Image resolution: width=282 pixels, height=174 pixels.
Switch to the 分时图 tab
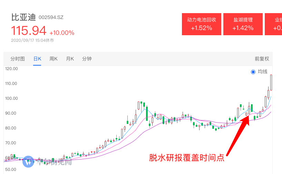pyautogui.click(x=18, y=59)
